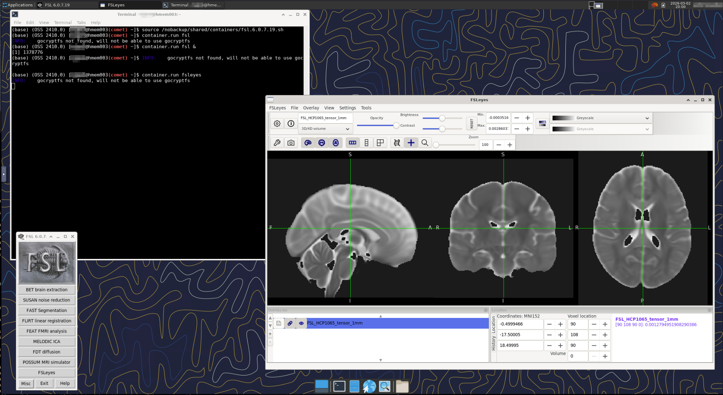723x395 pixels.
Task: Take a screenshot with the camera icon
Action: [291, 143]
